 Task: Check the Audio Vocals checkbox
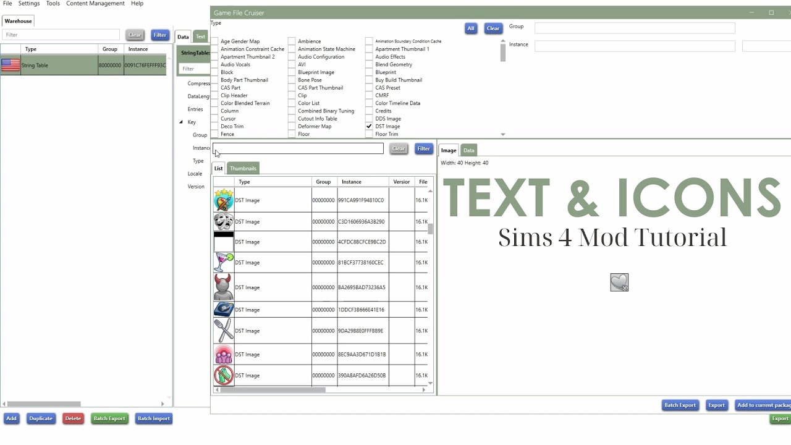[x=214, y=64]
